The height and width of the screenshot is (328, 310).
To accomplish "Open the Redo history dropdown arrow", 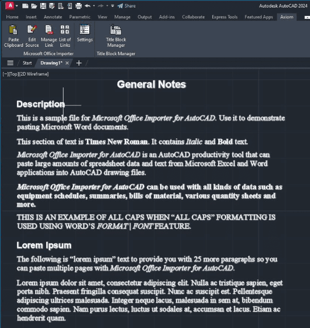I will (x=107, y=6).
